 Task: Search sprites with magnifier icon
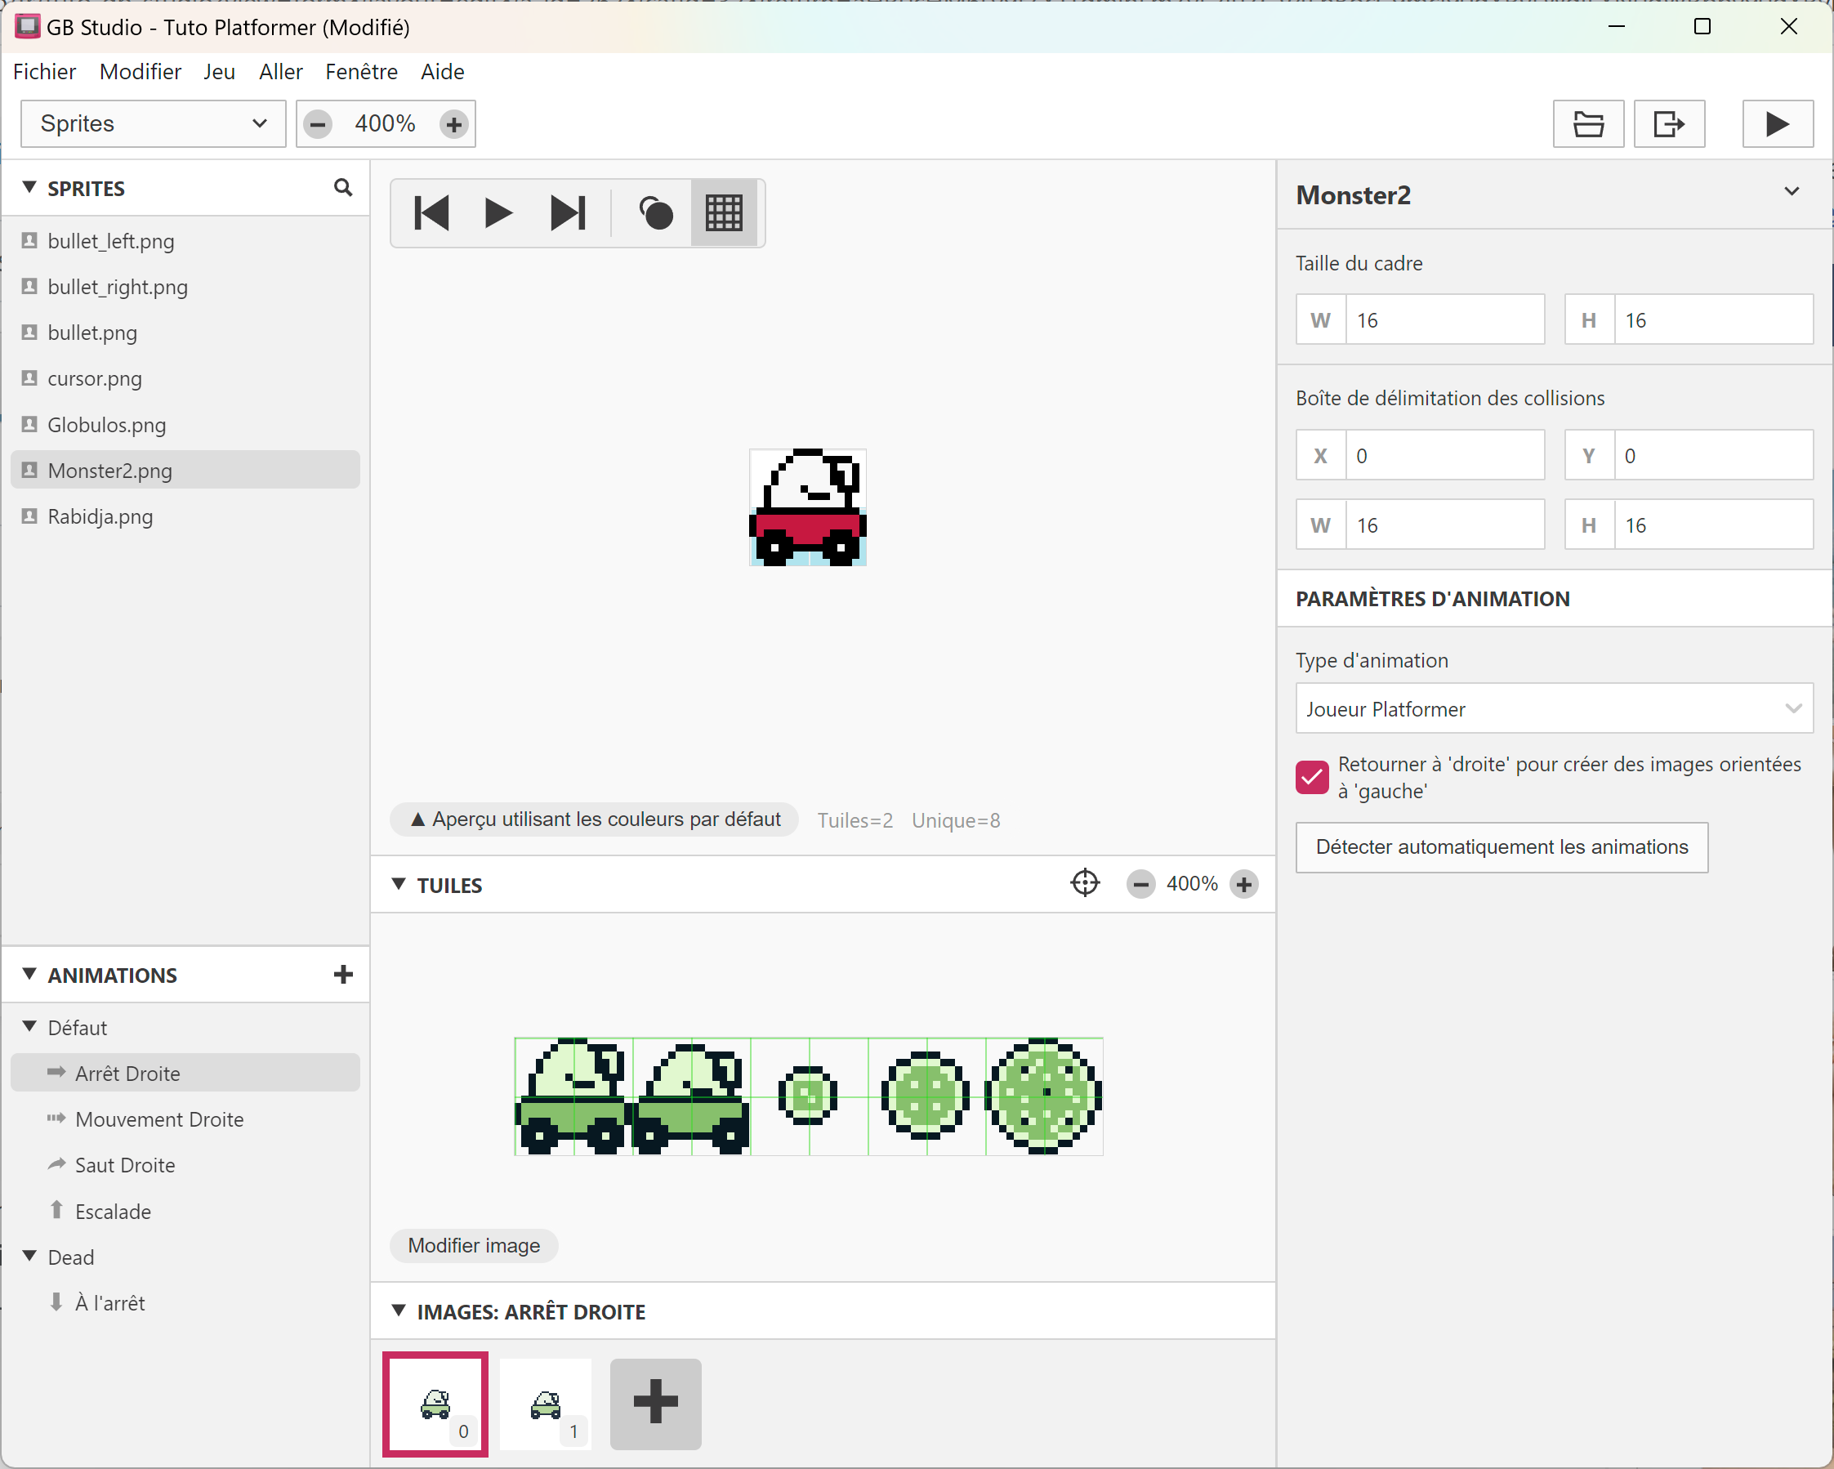point(343,188)
